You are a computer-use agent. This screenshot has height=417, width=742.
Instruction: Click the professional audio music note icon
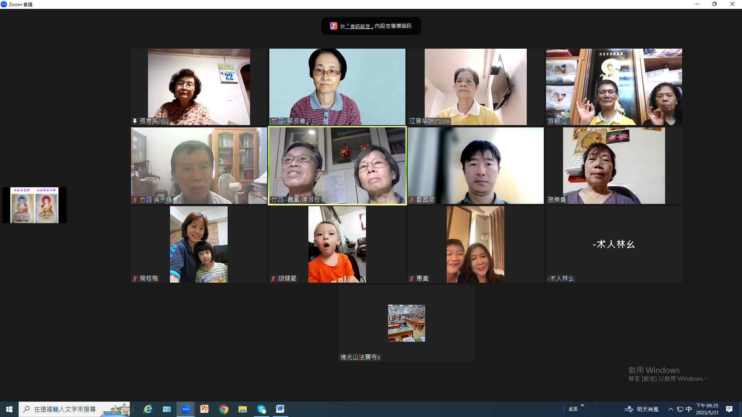pyautogui.click(x=333, y=26)
